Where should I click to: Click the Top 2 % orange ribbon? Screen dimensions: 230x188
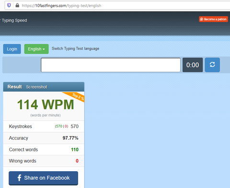[x=76, y=96]
